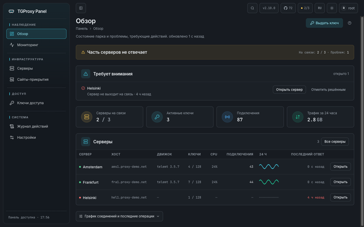Screen dimensions: 364x227
Task: Click the Helsinki server name in table
Action: click(x=89, y=198)
